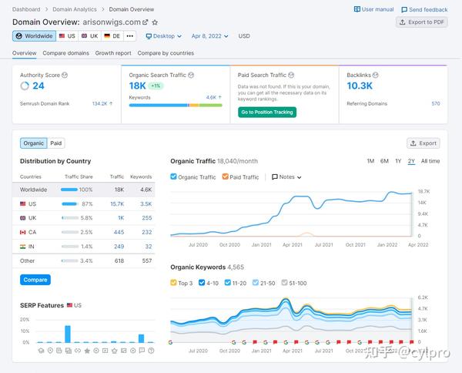
Task: Click the graduation cap SERP feature icon
Action: click(x=41, y=351)
